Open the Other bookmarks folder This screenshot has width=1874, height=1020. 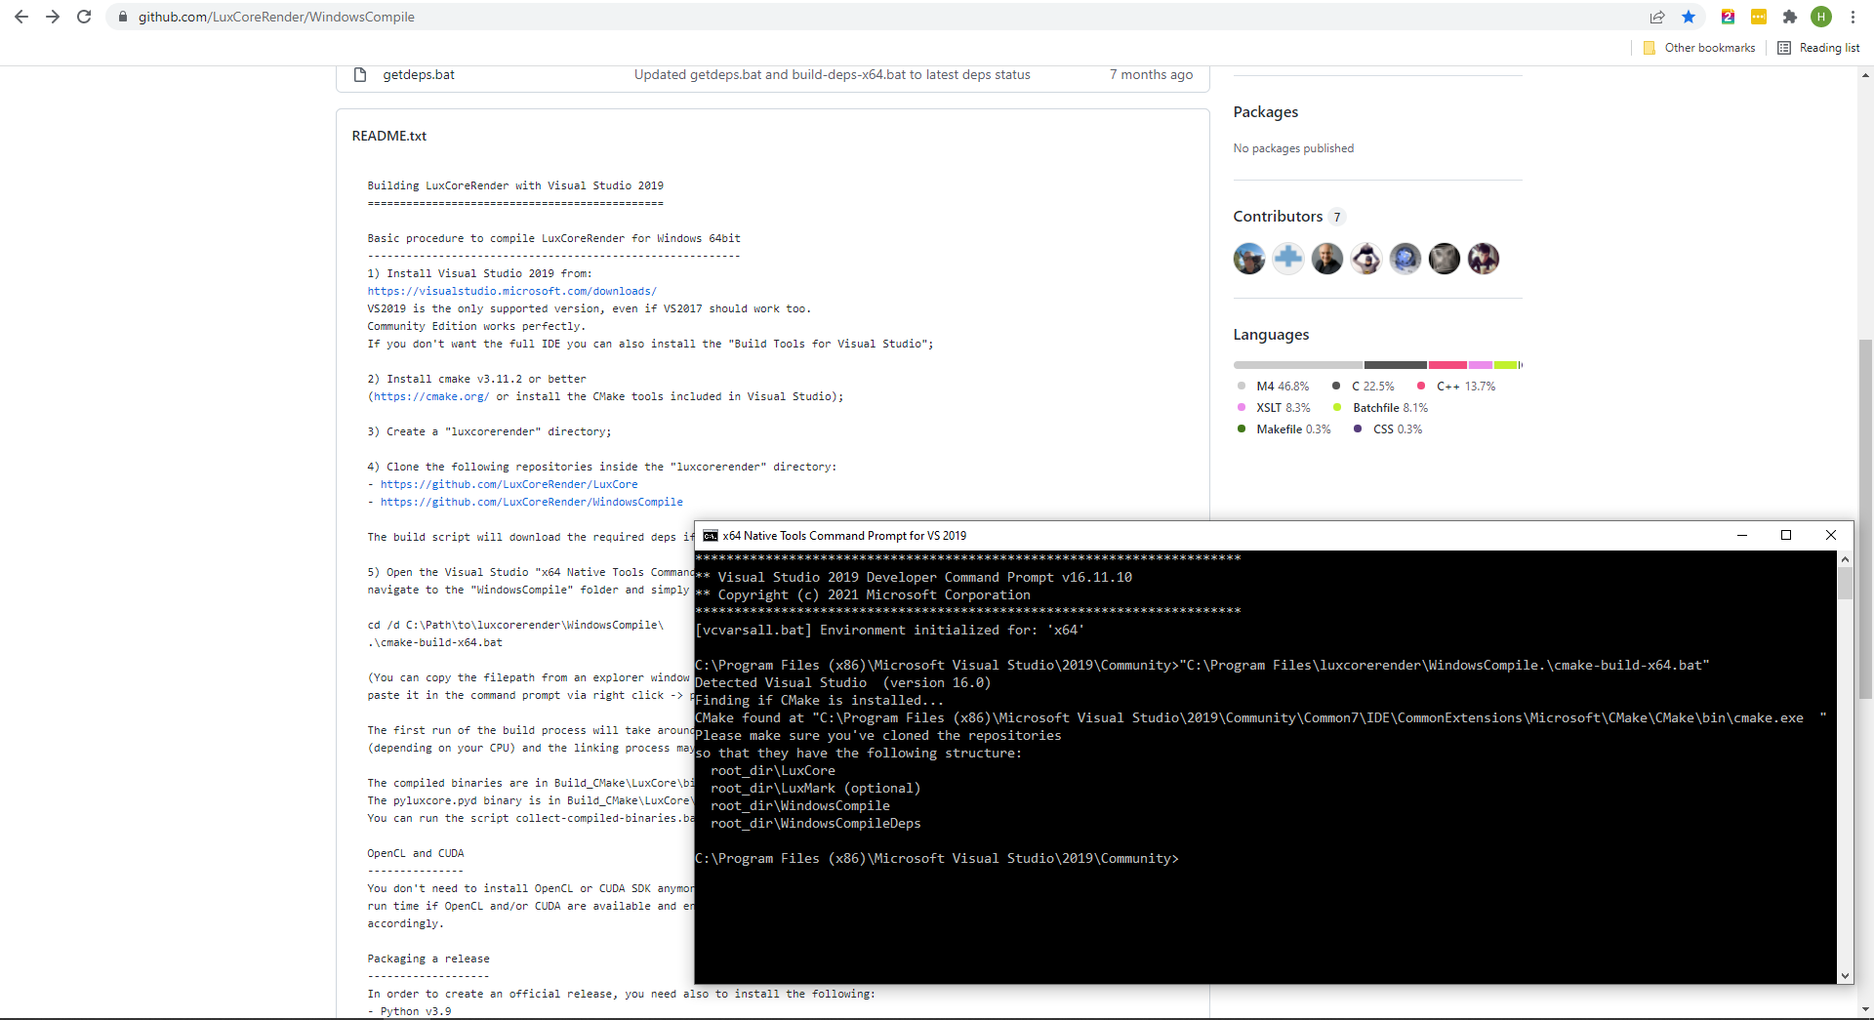click(x=1699, y=48)
